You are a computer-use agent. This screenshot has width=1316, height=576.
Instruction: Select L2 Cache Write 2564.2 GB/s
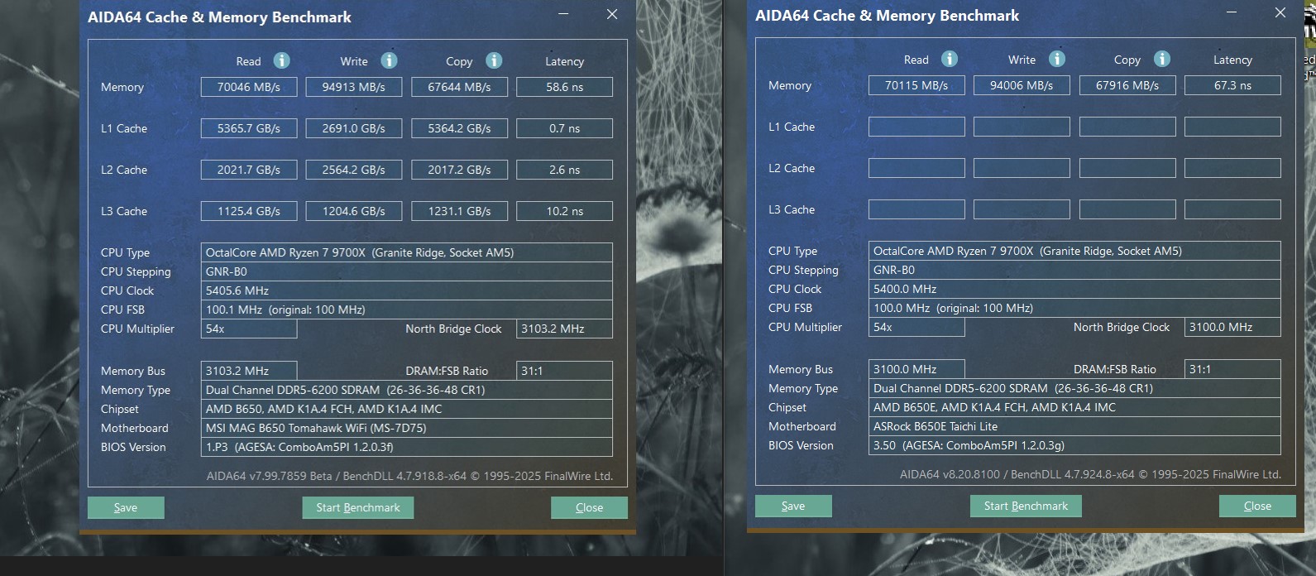[354, 170]
